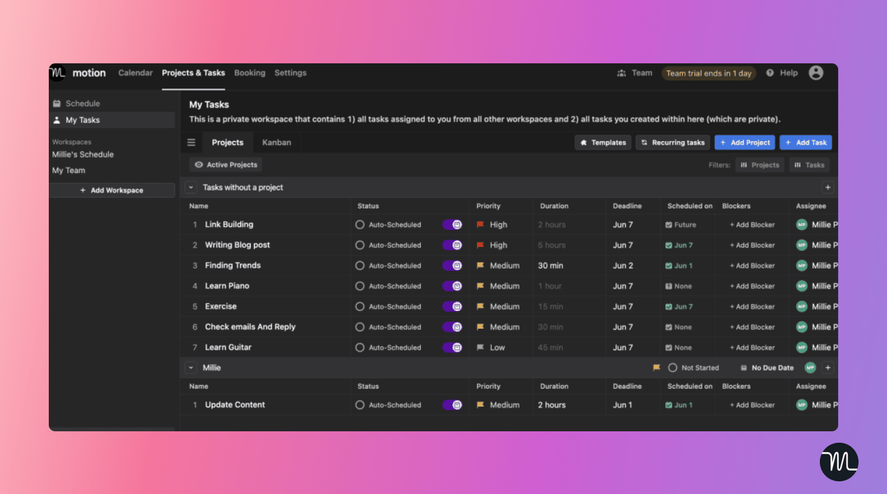The image size is (887, 494).
Task: Toggle Auto-Scheduled off for Update Content
Action: pos(452,405)
